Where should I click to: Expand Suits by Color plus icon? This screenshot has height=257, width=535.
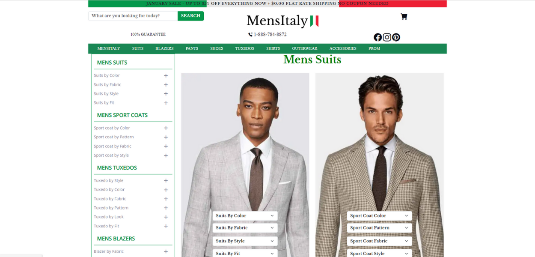point(166,76)
